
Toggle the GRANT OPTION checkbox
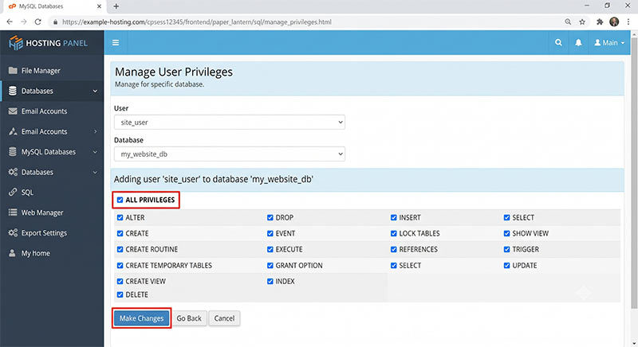(x=270, y=266)
